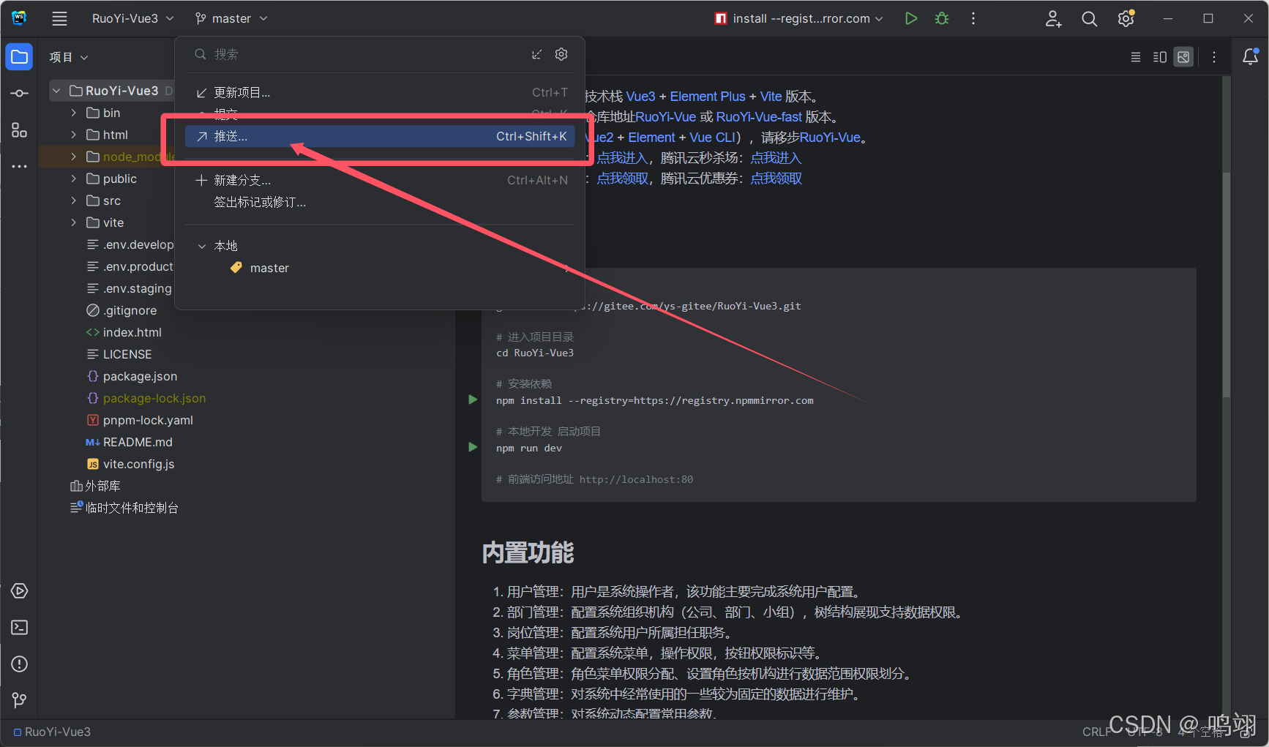Start debugging with the bug icon
The image size is (1269, 747).
(941, 18)
